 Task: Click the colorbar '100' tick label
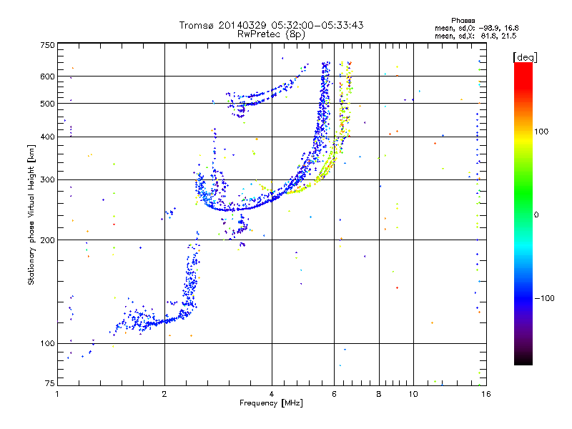coord(541,132)
